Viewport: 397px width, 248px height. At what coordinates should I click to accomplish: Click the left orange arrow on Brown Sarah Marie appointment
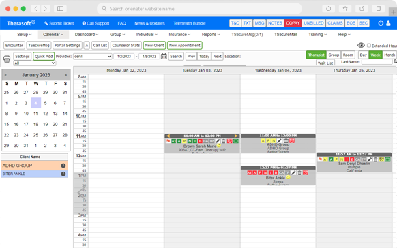[168, 136]
